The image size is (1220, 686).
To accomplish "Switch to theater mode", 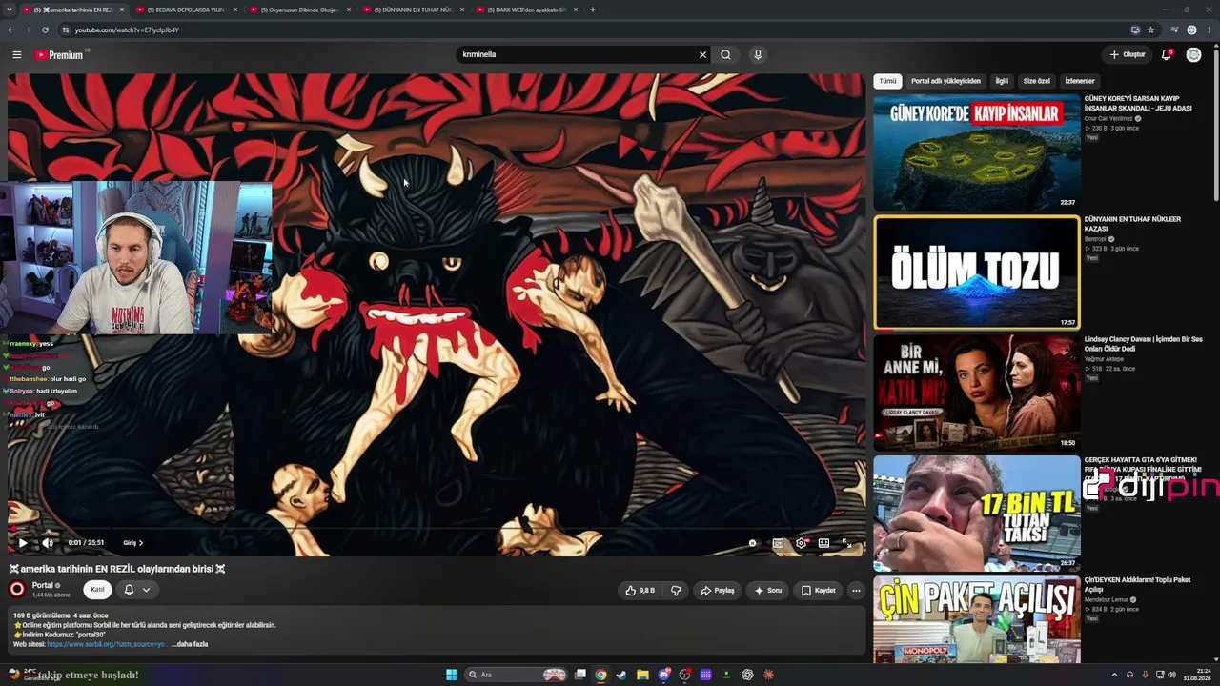I will point(823,543).
